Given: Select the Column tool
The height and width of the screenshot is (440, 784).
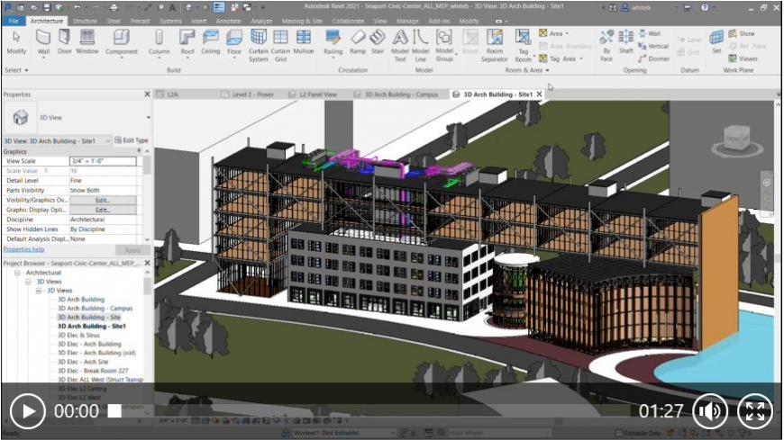Looking at the screenshot, I should pyautogui.click(x=159, y=42).
